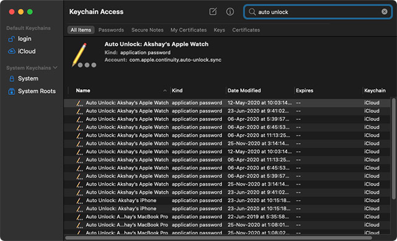Click the horizontal scrollbar below the list
This screenshot has height=241, width=397.
click(218, 238)
